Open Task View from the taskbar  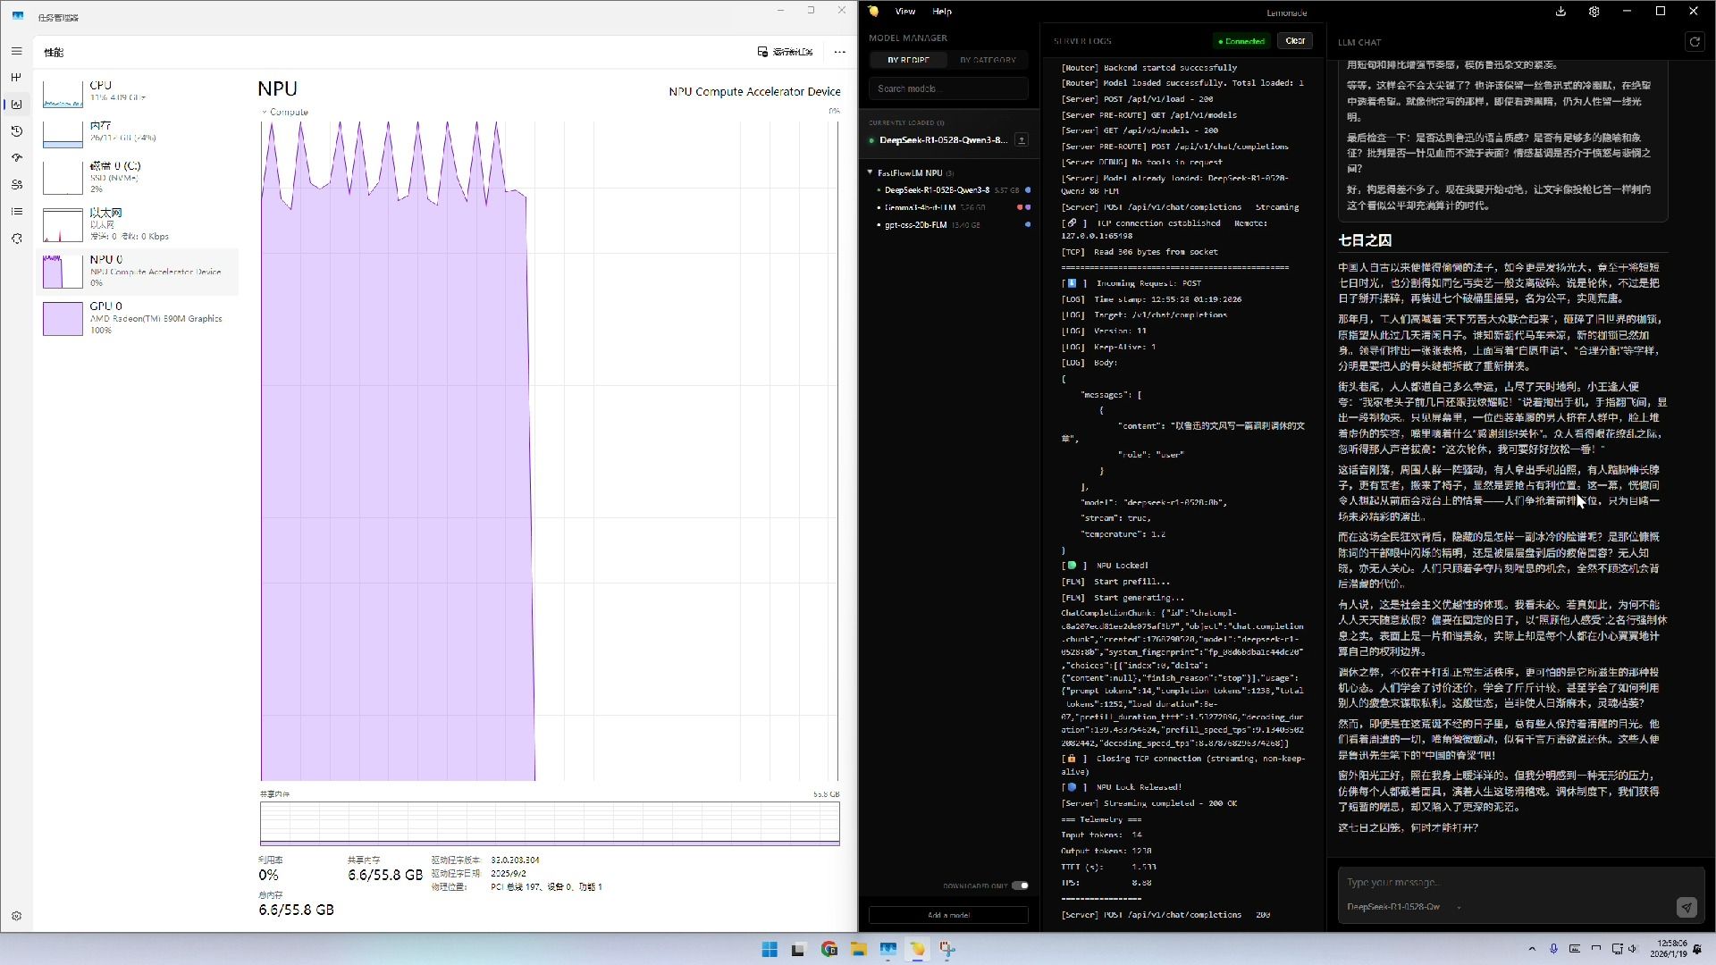798,949
